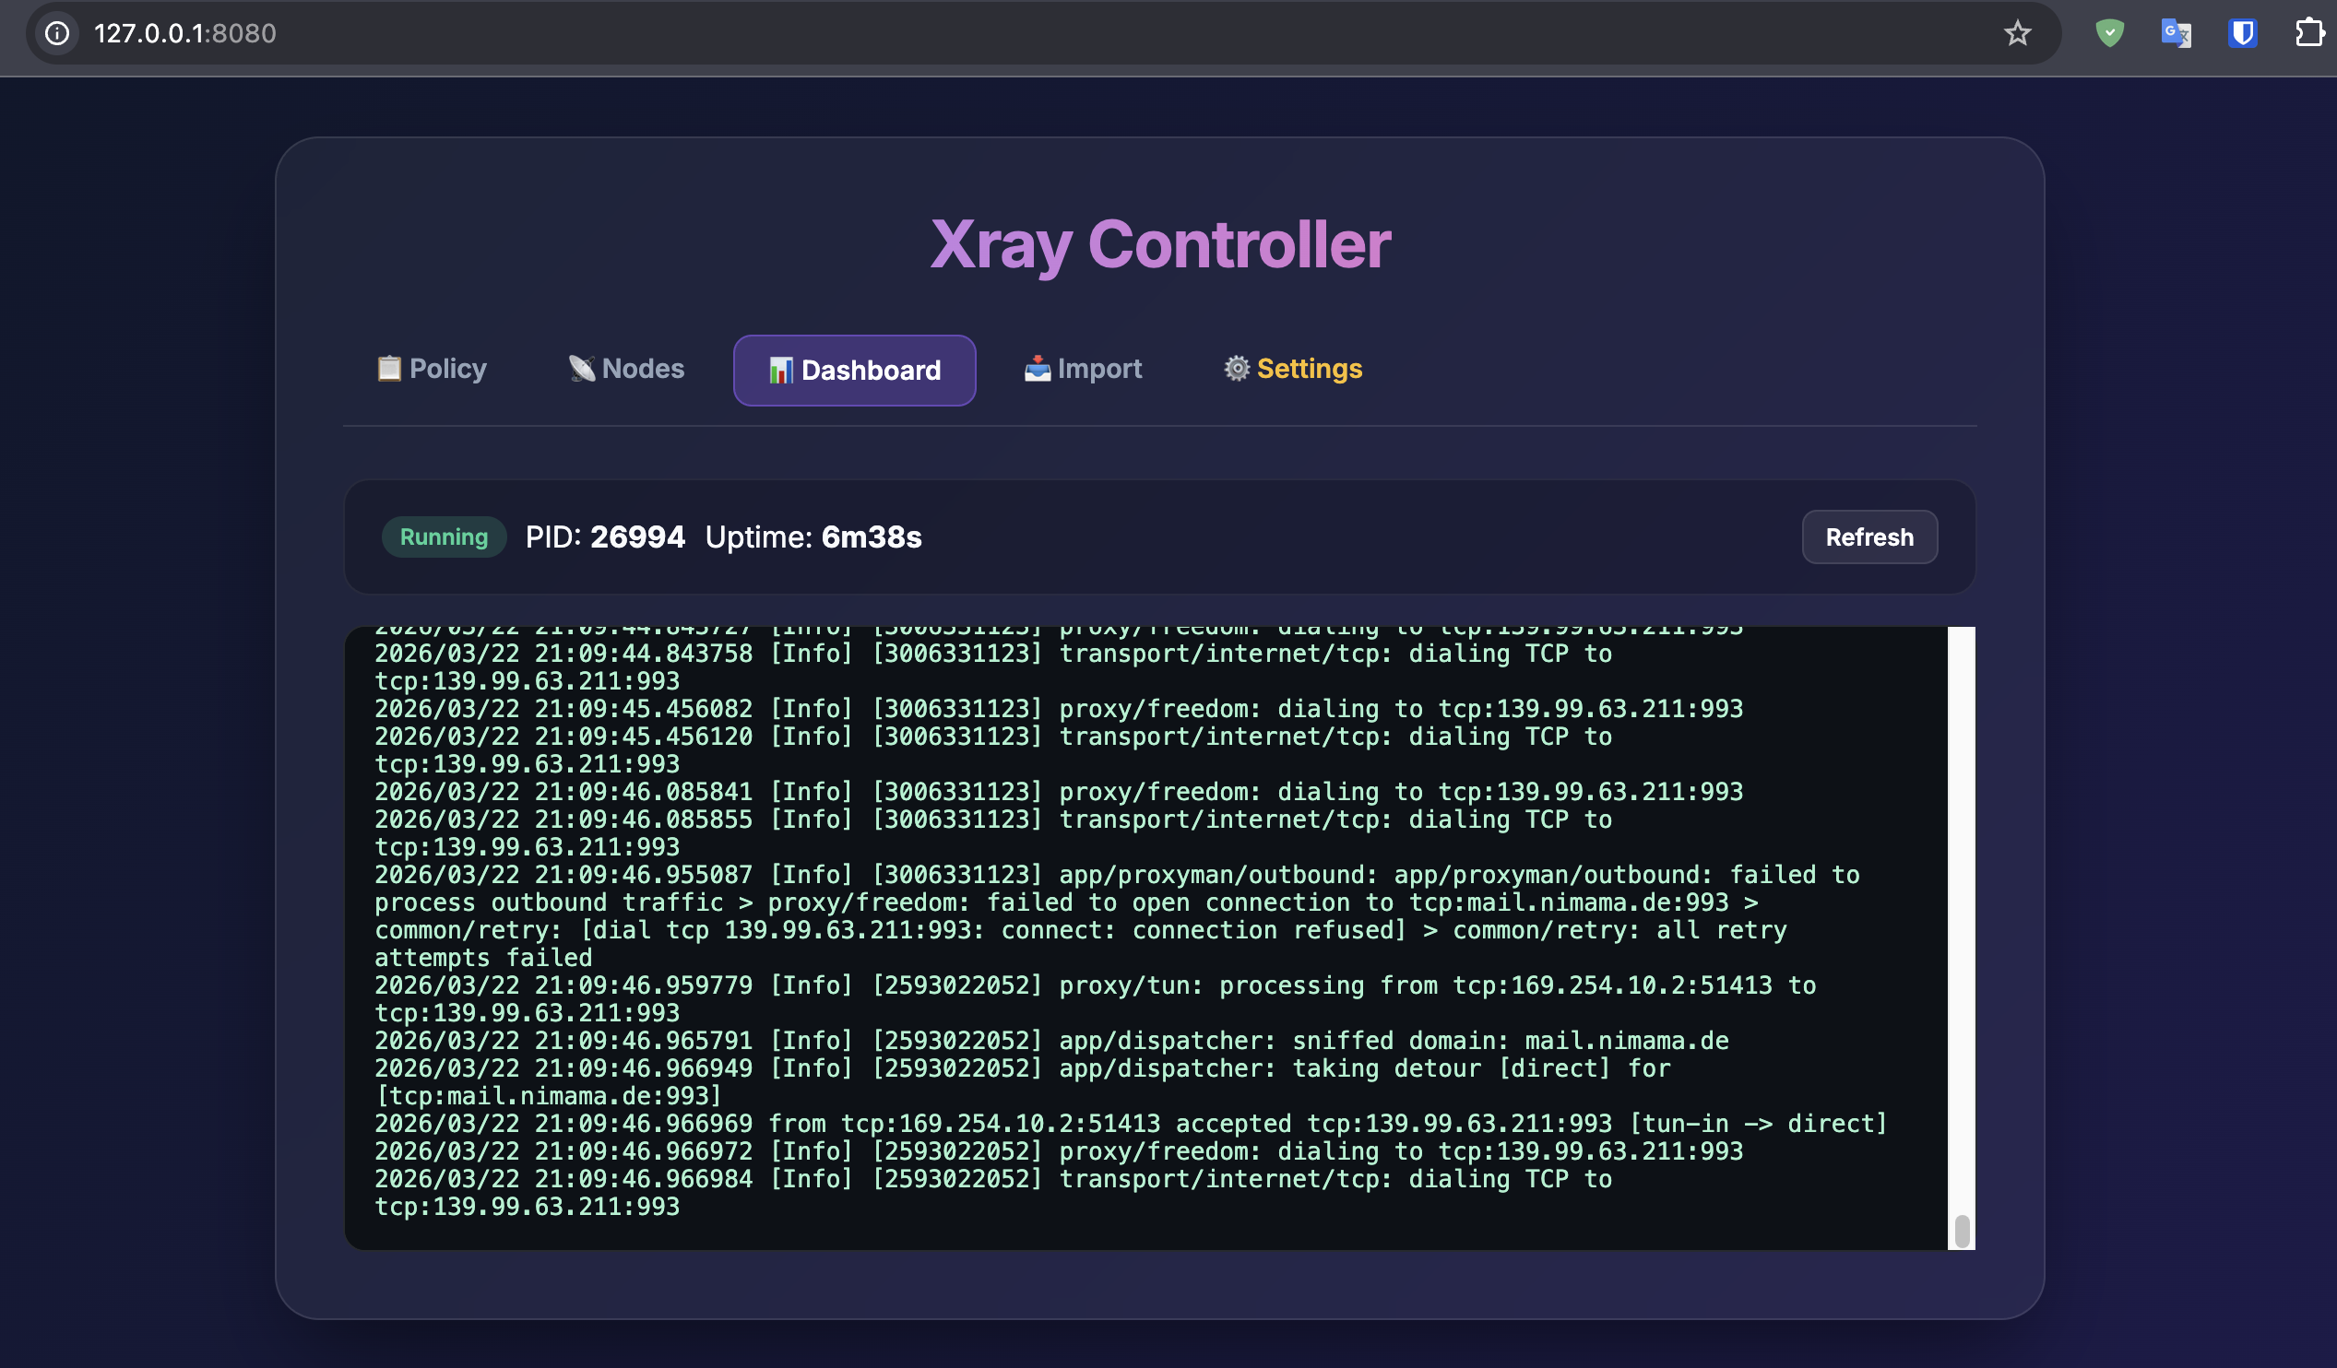
Task: Click the satellite icon beside Nodes
Action: [x=581, y=369]
